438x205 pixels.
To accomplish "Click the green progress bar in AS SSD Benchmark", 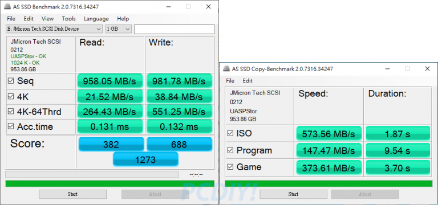I will coord(109,183).
